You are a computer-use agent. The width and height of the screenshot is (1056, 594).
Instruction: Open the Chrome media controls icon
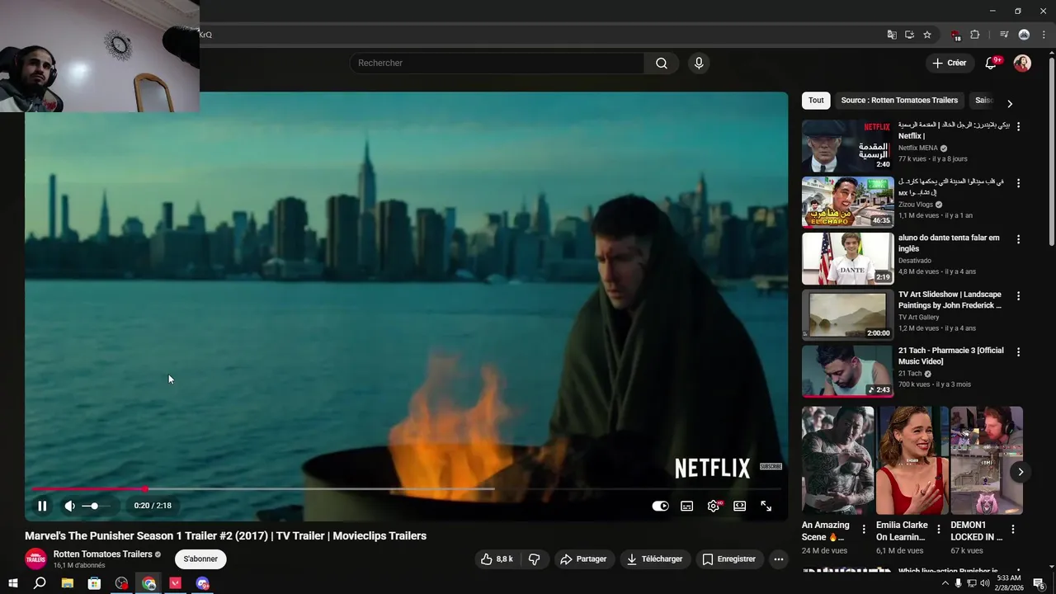click(x=1004, y=35)
